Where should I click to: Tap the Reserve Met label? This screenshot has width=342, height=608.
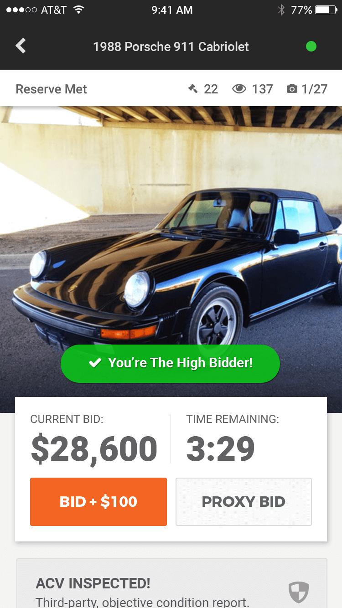[51, 89]
